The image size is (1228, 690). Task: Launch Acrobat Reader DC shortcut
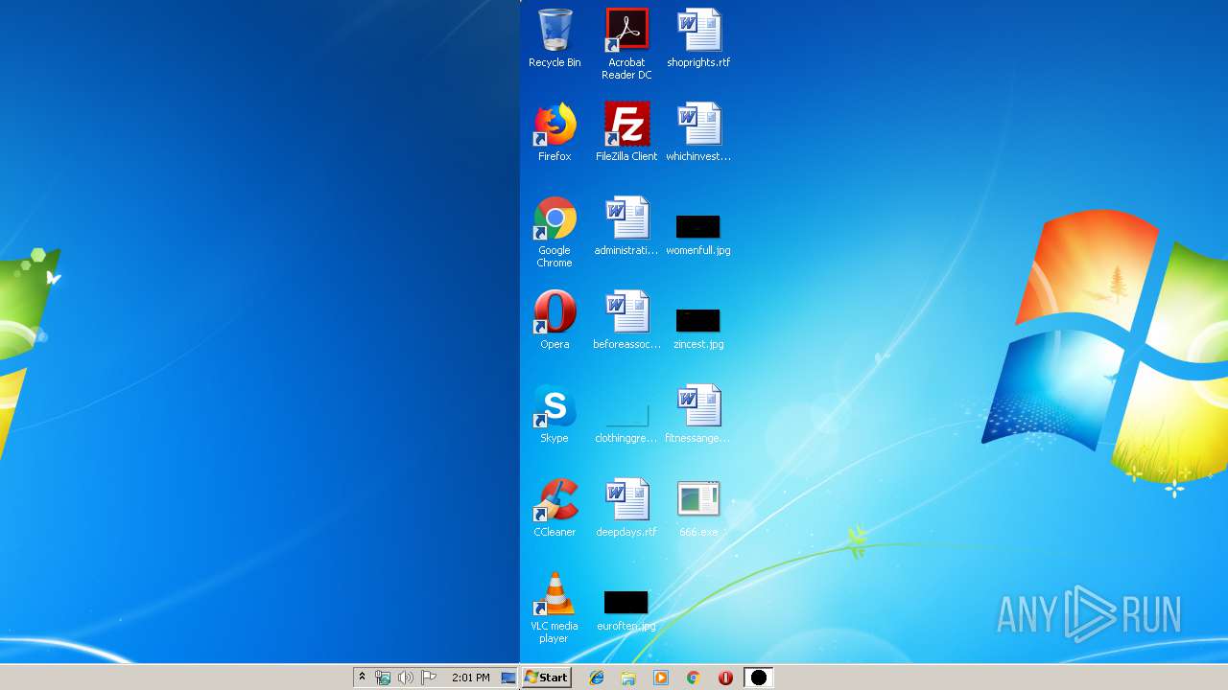pyautogui.click(x=626, y=44)
